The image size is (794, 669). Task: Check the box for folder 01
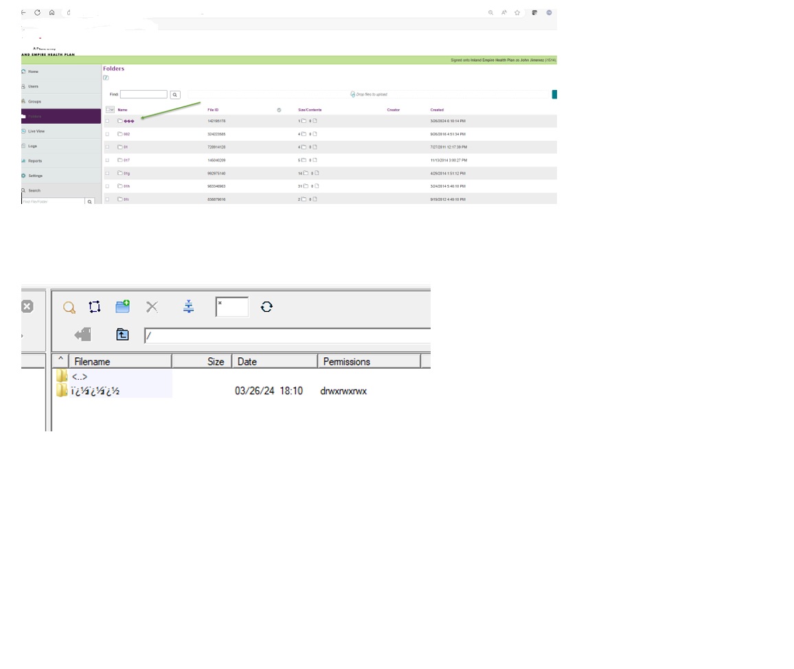point(107,147)
